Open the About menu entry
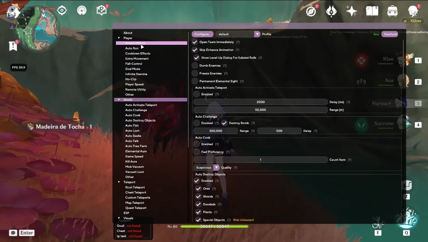The image size is (428, 242). [x=128, y=33]
